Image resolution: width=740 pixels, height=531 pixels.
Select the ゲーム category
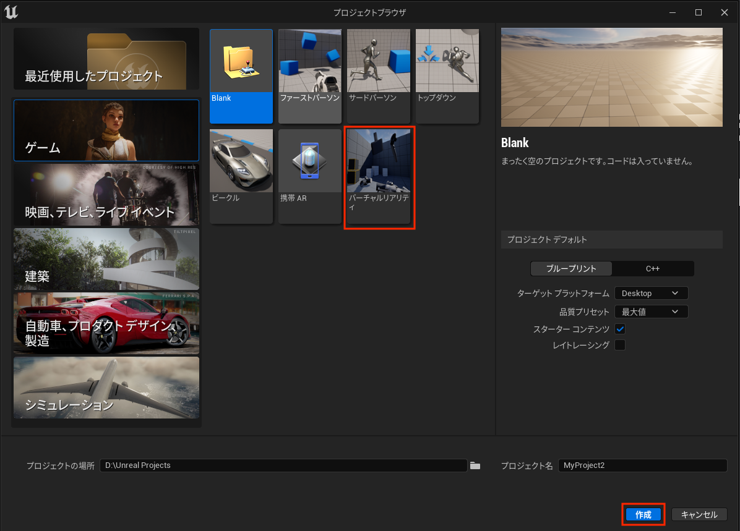pyautogui.click(x=106, y=130)
